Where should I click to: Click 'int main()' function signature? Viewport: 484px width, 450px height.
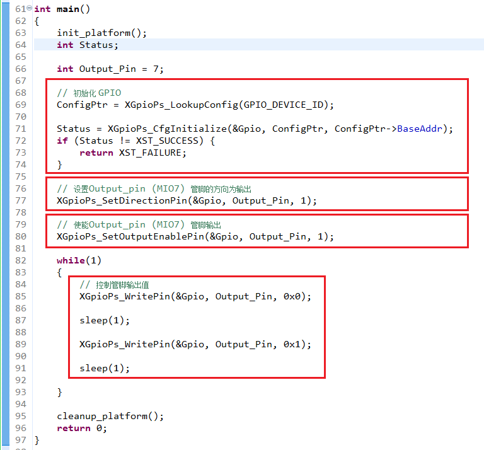[62, 9]
